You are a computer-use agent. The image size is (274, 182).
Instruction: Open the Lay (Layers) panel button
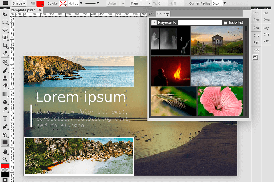266,28
